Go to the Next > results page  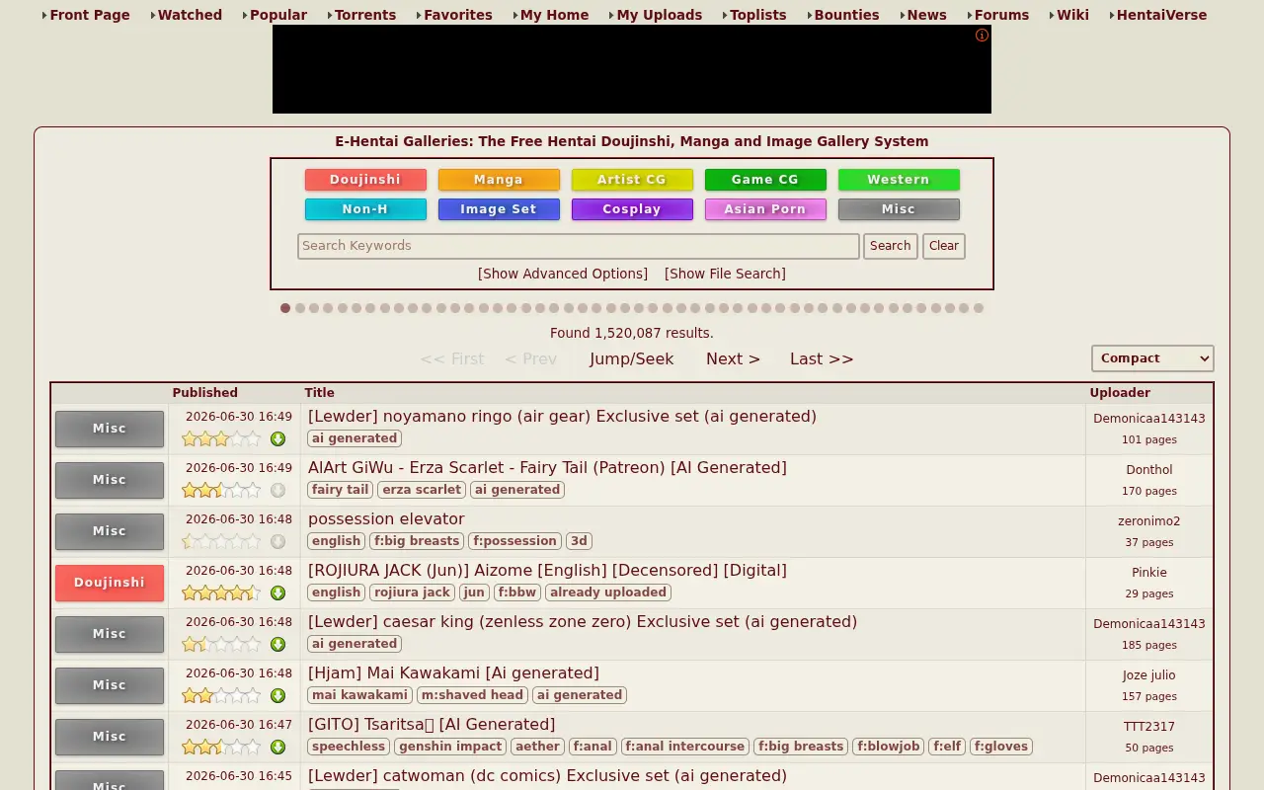[733, 358]
